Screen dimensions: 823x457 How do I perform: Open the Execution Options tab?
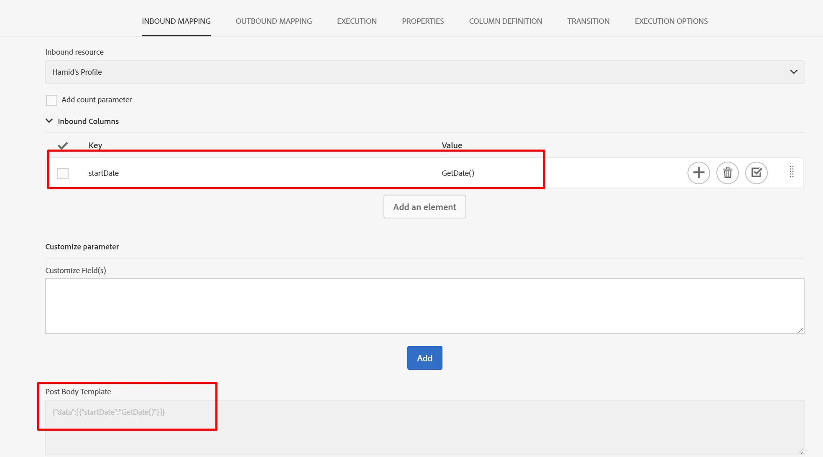click(x=671, y=21)
